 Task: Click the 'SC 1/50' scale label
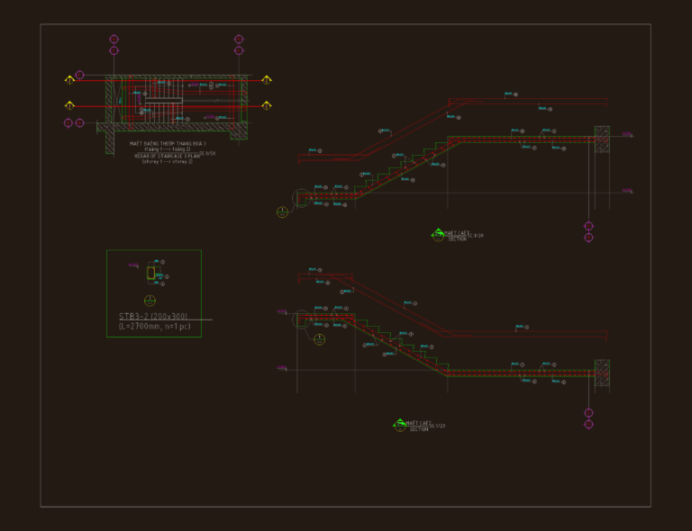[207, 153]
